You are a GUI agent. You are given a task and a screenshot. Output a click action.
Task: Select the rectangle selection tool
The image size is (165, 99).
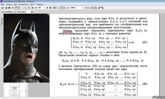[x=22, y=8]
